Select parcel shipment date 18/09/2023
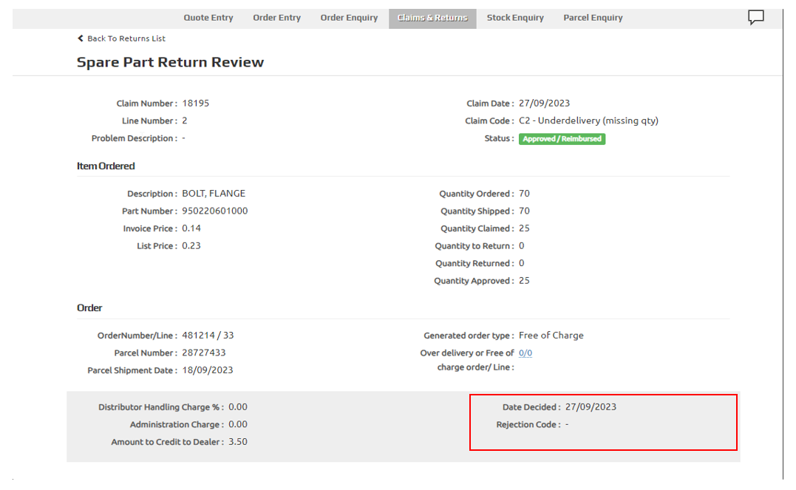This screenshot has width=796, height=490. [x=208, y=370]
